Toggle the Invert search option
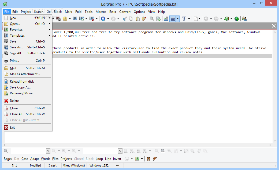The image size is (279, 170). 117,159
